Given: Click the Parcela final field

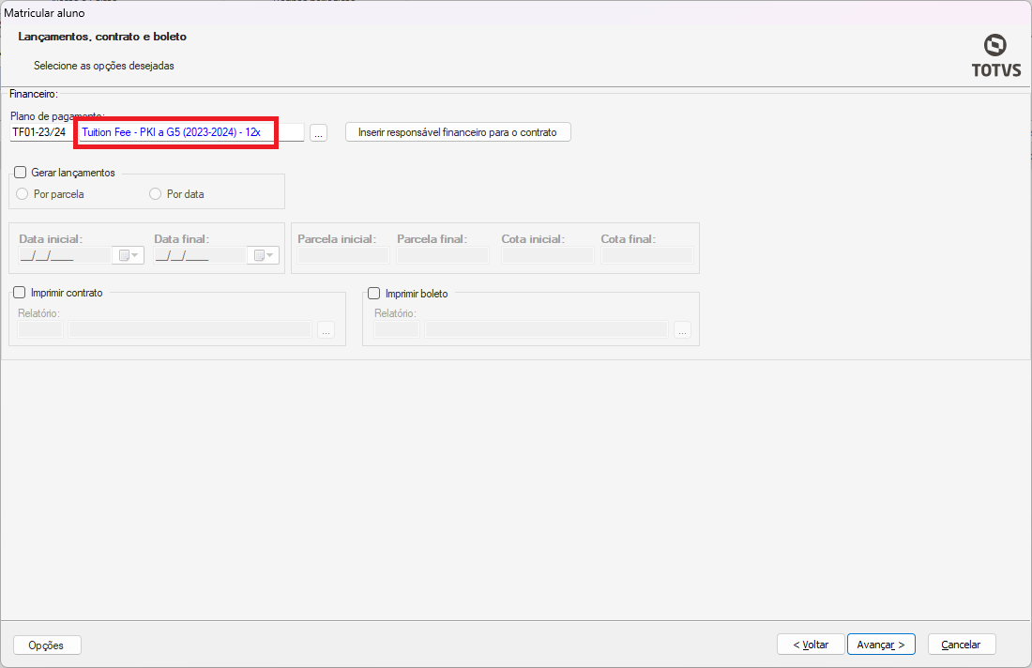Looking at the screenshot, I should (442, 255).
